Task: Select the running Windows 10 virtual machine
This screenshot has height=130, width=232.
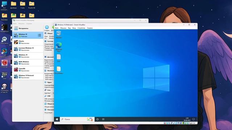Action: pos(28,35)
